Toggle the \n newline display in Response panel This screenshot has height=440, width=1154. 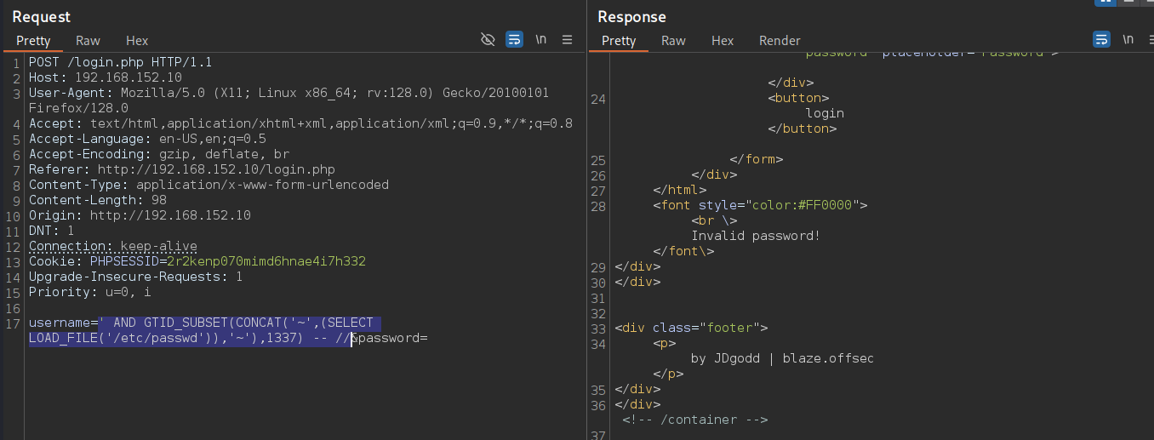pos(1128,40)
